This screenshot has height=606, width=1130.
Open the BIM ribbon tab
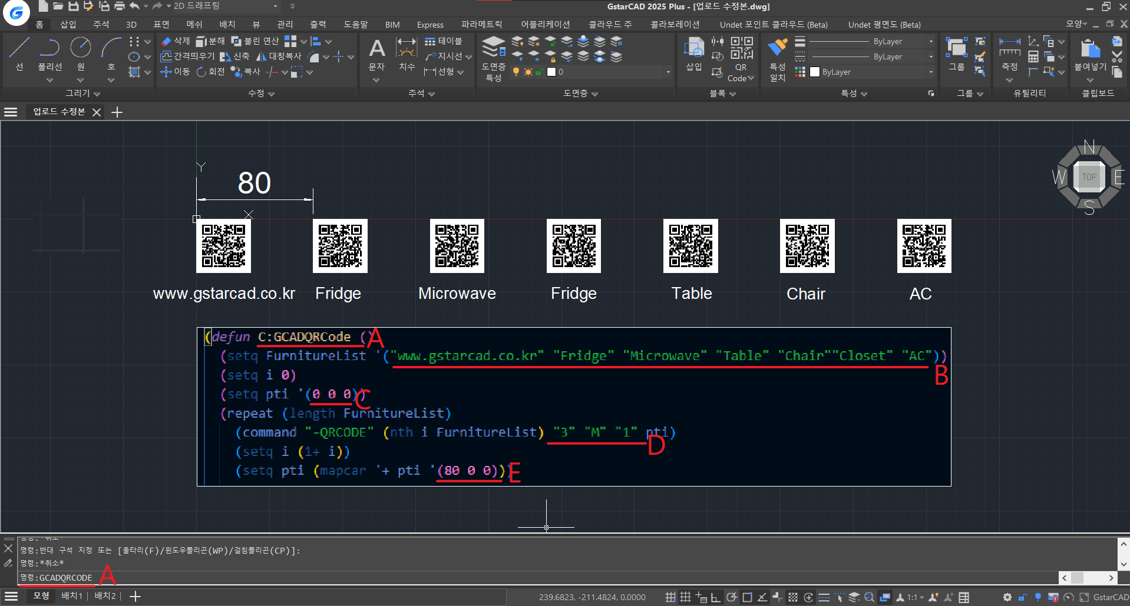tap(392, 24)
